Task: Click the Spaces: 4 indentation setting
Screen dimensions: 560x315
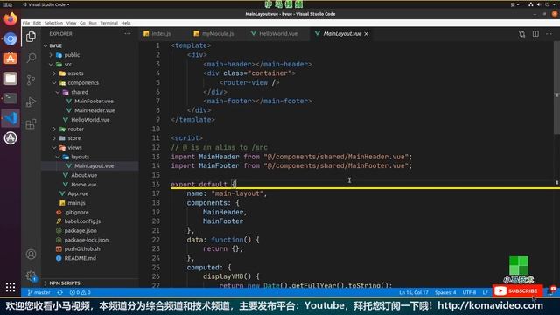Action: point(445,292)
